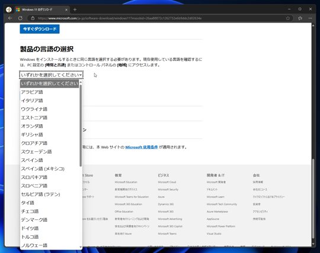Image resolution: width=320 pixels, height=253 pixels.
Task: Click the address bar URL field
Action: tap(159, 18)
